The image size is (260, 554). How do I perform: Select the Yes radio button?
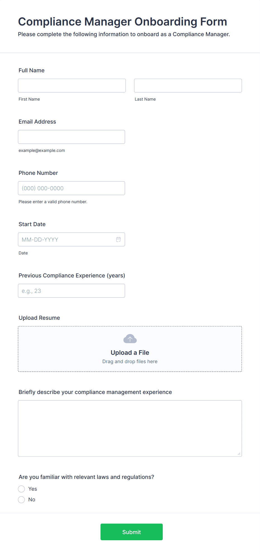pyautogui.click(x=22, y=489)
